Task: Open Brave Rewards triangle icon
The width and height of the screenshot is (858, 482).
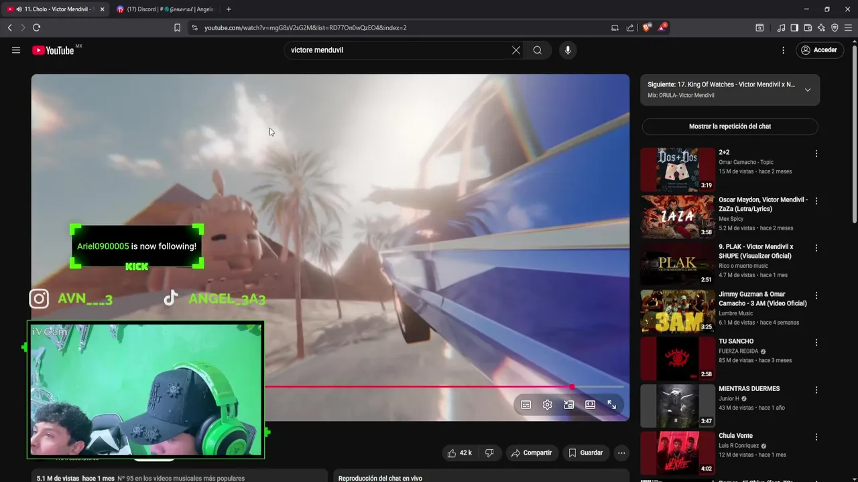Action: (662, 27)
